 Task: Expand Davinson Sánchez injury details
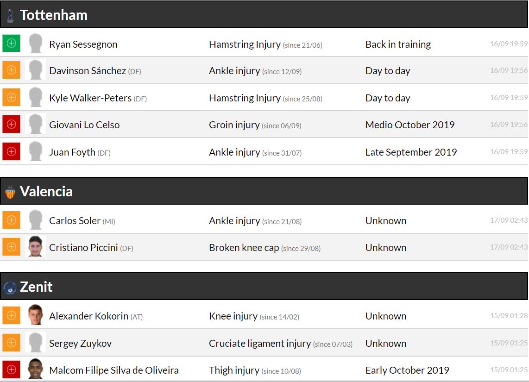[x=12, y=70]
